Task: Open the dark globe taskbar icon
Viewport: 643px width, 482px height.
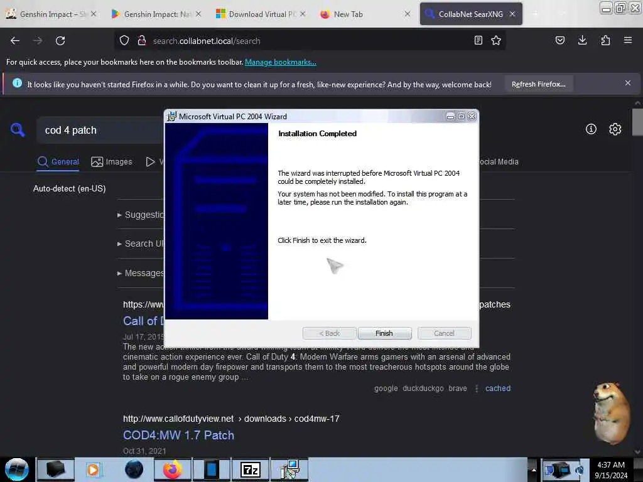Action: click(x=134, y=469)
